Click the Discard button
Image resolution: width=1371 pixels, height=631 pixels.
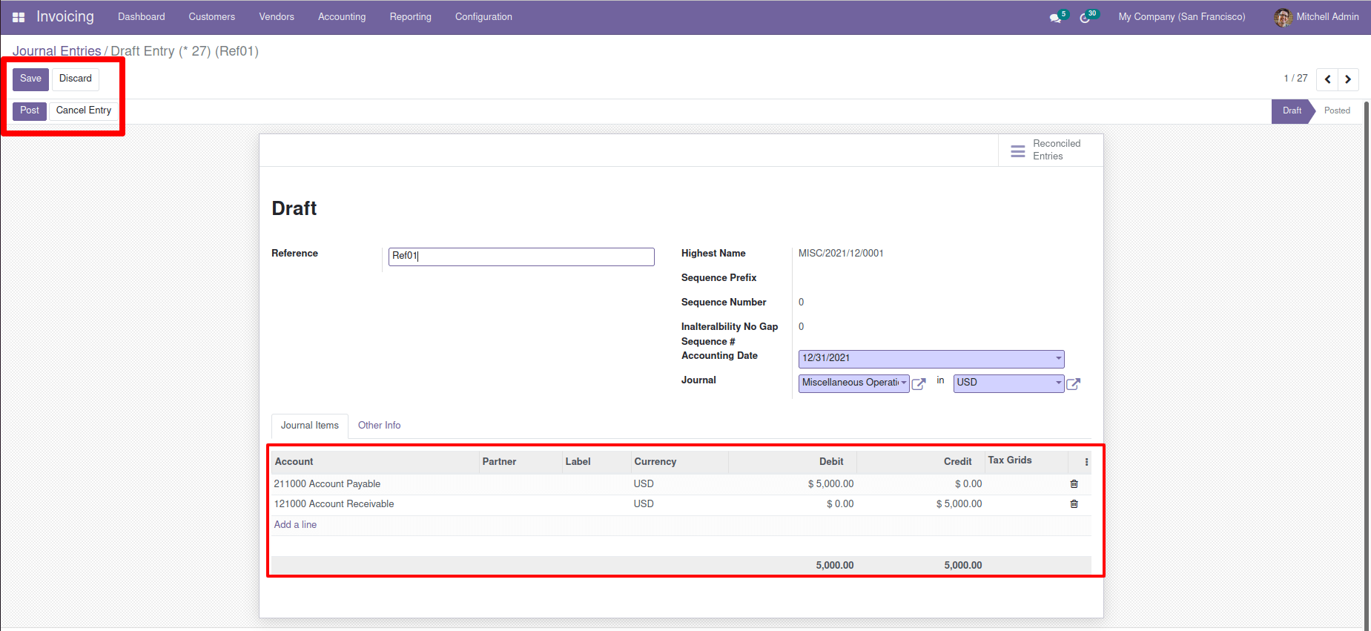coord(76,79)
